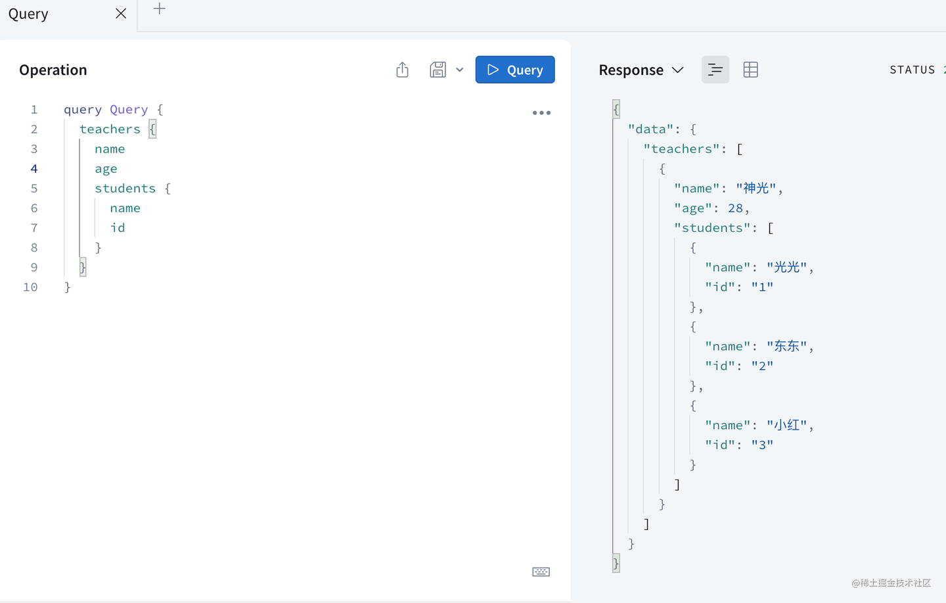Expand the save button chevron next to Query
Image resolution: width=946 pixels, height=603 pixels.
tap(459, 69)
